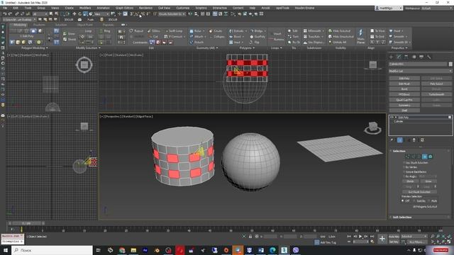Click the selection lock toggle in status bar
Viewport: 454px width, 255px height.
click(250, 237)
